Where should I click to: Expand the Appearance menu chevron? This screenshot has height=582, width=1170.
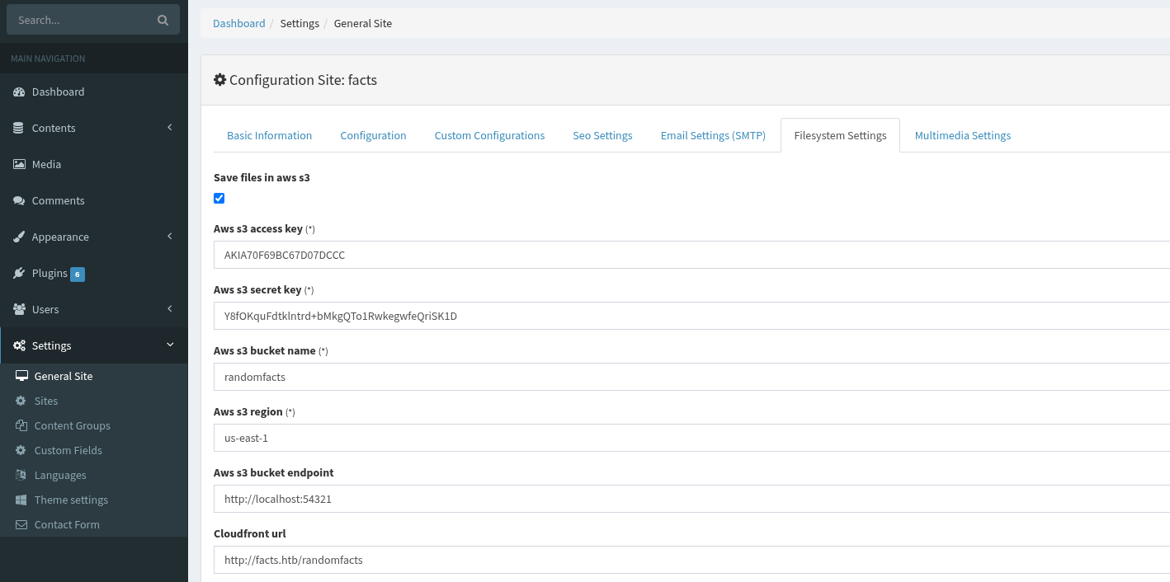pyautogui.click(x=170, y=237)
